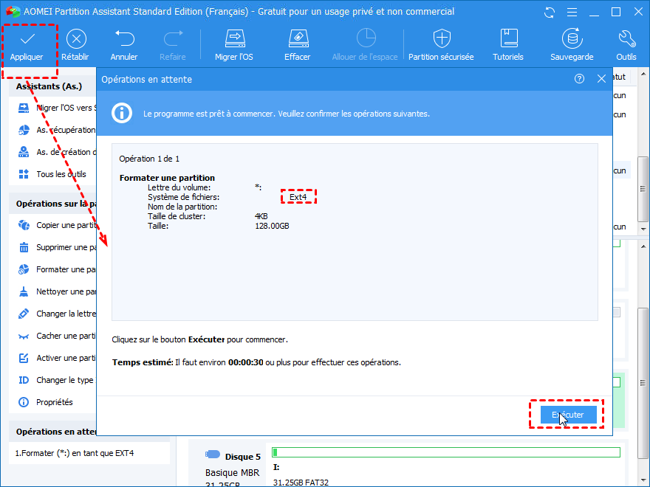
Task: Click the Opérations sur la partition header
Action: pyautogui.click(x=56, y=204)
